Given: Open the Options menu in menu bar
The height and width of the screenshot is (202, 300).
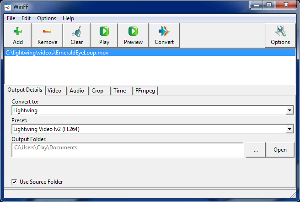Looking at the screenshot, I should [47, 18].
